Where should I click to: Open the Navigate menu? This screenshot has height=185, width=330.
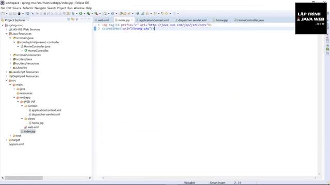click(40, 8)
